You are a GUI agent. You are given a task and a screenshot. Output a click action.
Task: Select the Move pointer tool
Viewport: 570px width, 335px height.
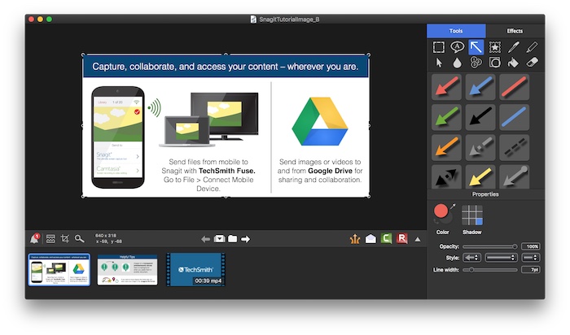pos(439,63)
